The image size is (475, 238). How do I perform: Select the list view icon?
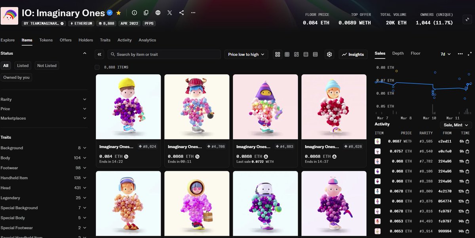tap(306, 55)
